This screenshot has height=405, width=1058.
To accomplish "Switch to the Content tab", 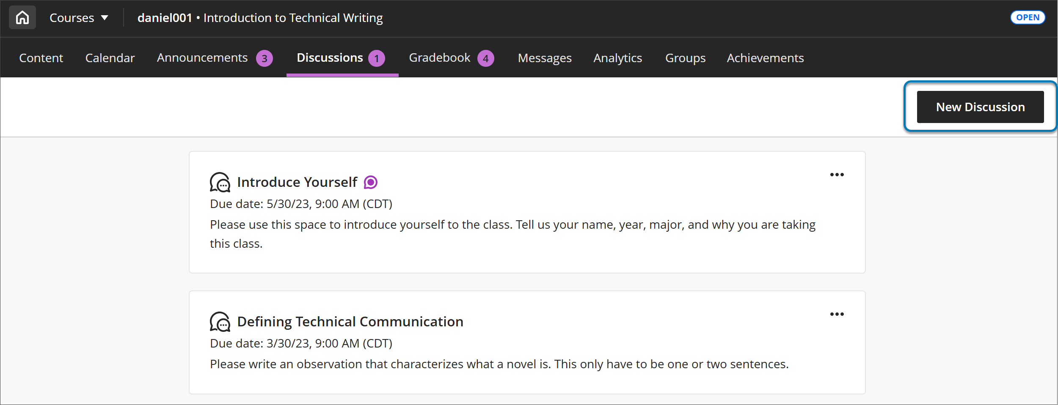I will (x=41, y=58).
